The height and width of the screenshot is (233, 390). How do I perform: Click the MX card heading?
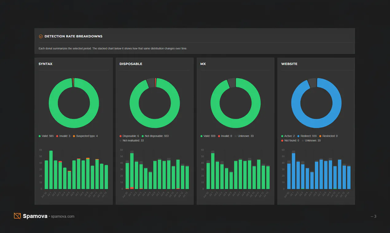[203, 64]
